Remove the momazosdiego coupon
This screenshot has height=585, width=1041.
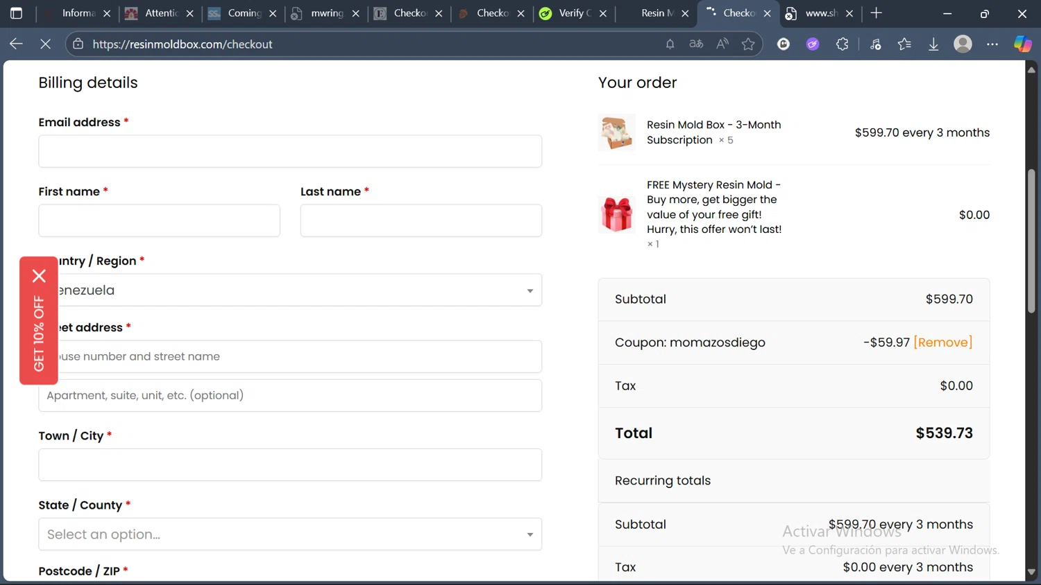(x=943, y=342)
